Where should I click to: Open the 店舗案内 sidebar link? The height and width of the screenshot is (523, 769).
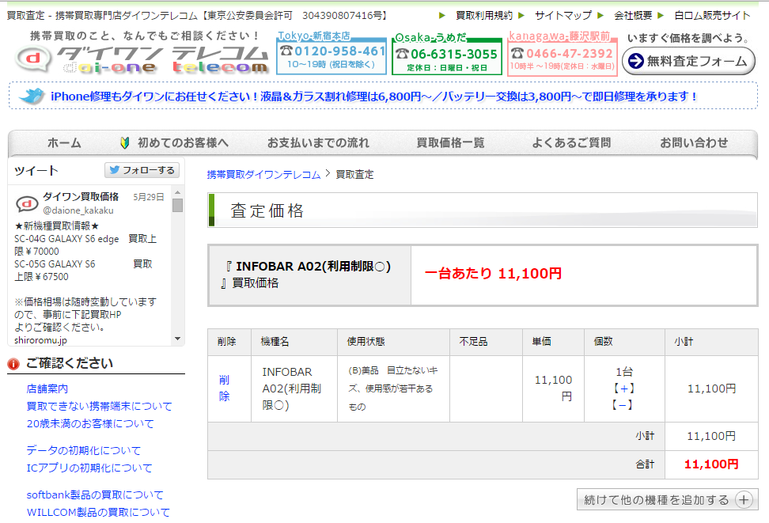[x=47, y=388]
